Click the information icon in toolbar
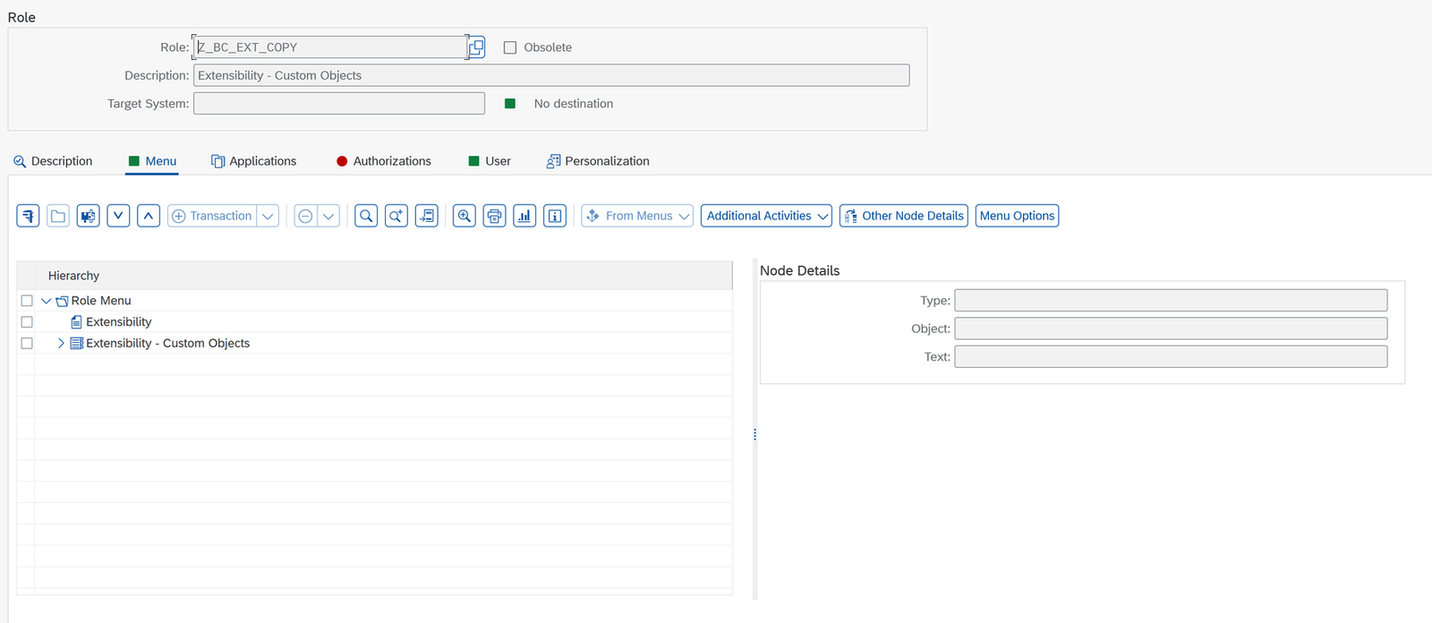The image size is (1432, 623). point(555,216)
